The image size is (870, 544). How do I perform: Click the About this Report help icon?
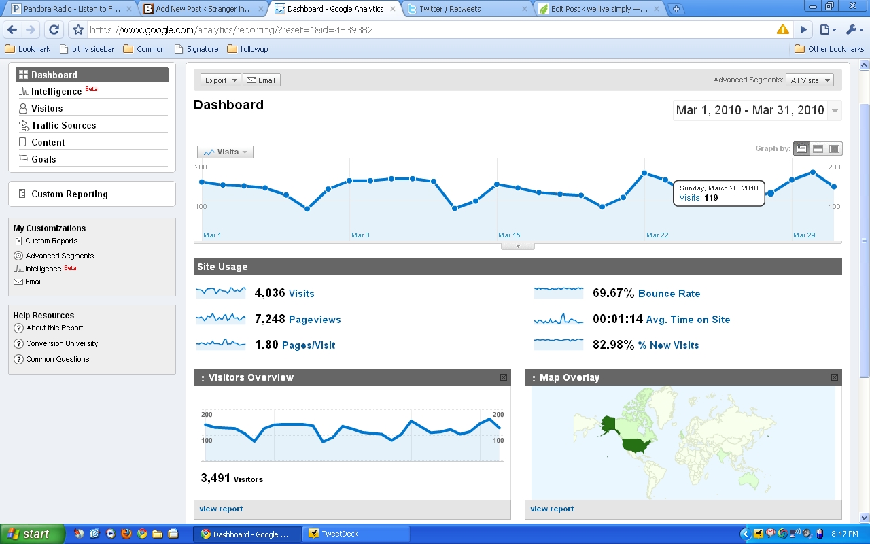coord(19,328)
